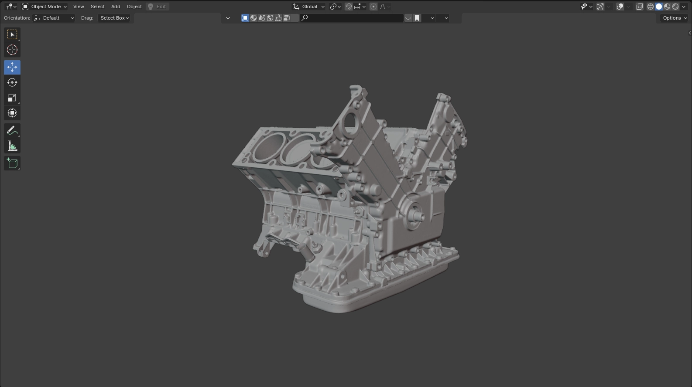Toggle snapping magnet icon
This screenshot has width=692, height=387.
[x=349, y=7]
